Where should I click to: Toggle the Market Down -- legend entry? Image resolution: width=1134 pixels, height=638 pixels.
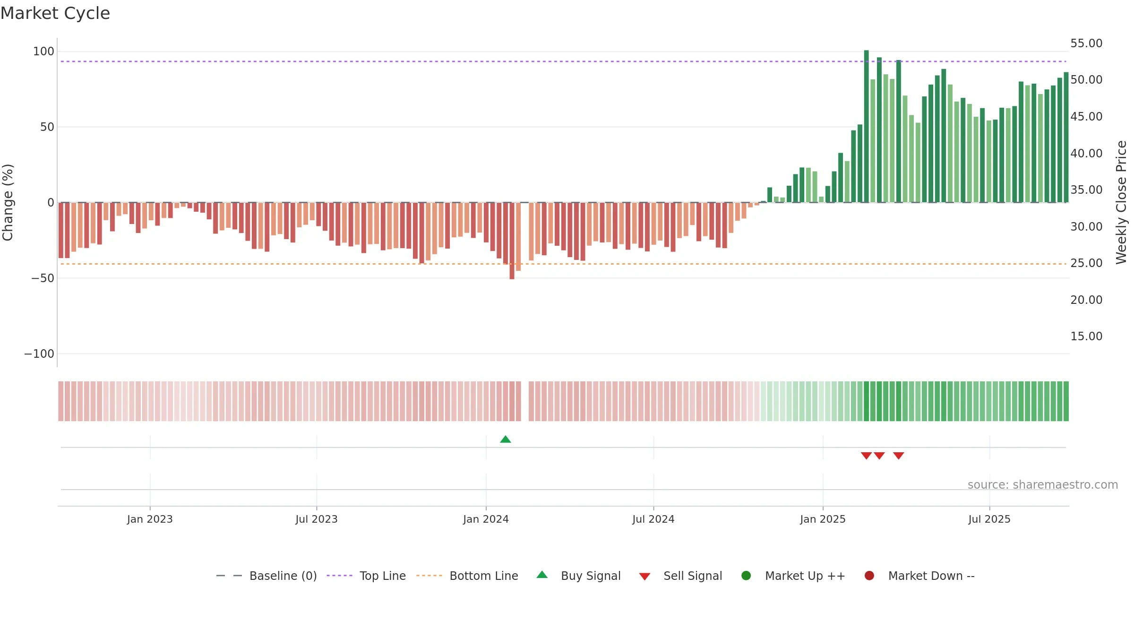point(919,576)
